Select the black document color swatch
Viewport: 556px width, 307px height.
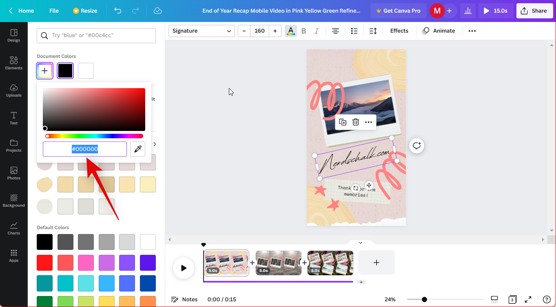click(x=65, y=71)
